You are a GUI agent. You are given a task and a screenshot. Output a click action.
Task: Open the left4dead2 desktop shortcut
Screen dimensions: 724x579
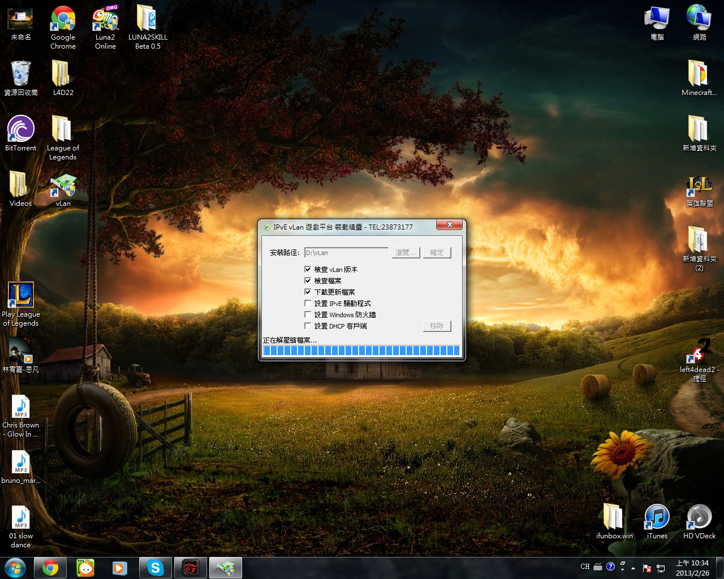coord(699,353)
